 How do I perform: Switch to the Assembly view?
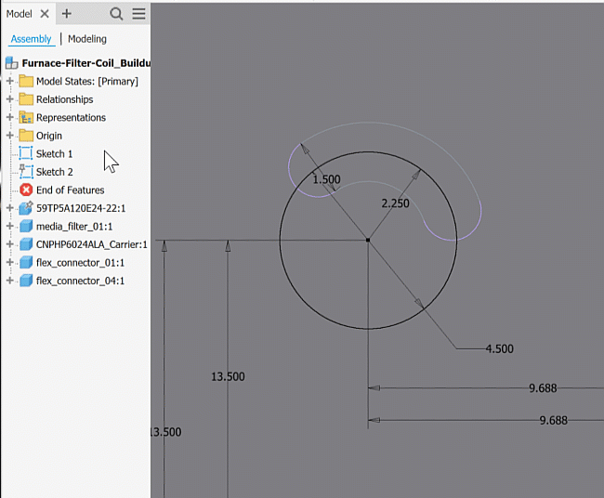(31, 39)
